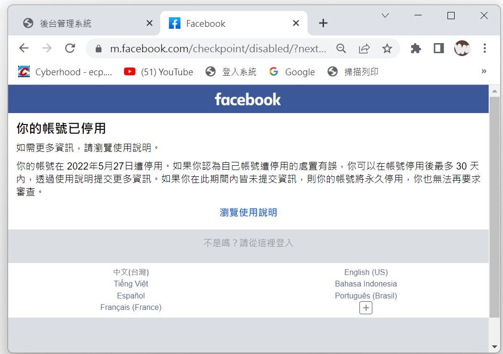Screen dimensions: 503x354
Task: Click the 你的帳號已停用 heading
Action: pyautogui.click(x=61, y=128)
